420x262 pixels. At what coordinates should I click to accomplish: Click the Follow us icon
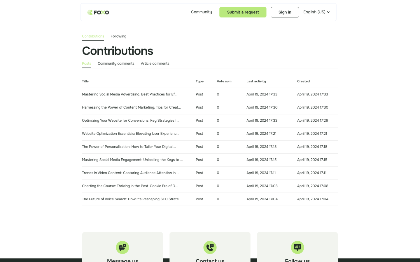[297, 247]
